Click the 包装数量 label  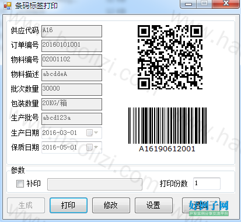(x=25, y=103)
